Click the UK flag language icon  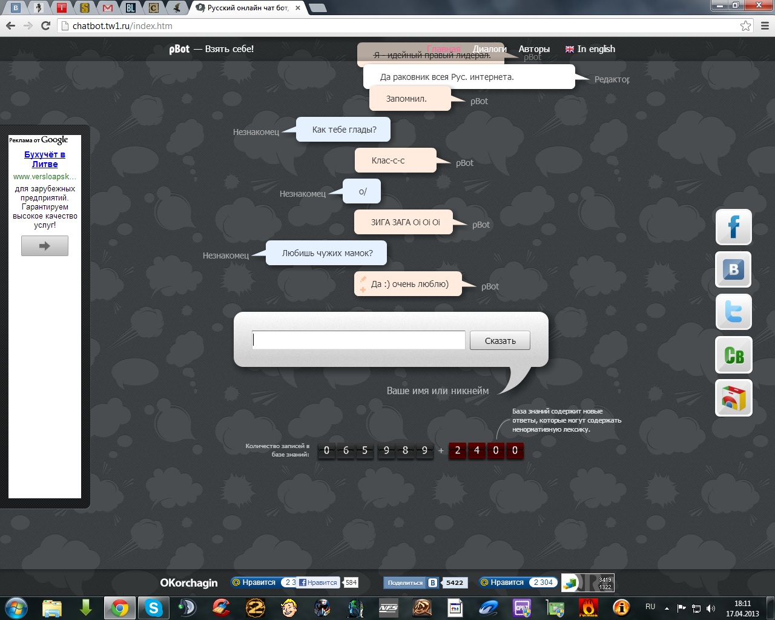570,49
